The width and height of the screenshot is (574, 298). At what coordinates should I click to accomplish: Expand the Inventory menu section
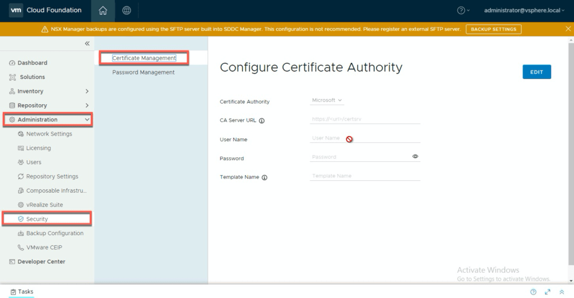(87, 91)
